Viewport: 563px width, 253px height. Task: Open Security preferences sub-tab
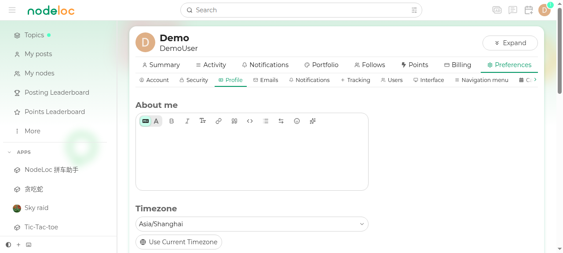point(194,80)
